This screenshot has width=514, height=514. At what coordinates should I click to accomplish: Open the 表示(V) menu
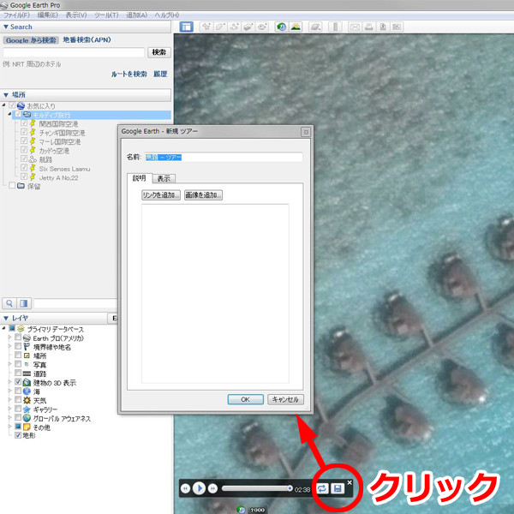[x=76, y=15]
